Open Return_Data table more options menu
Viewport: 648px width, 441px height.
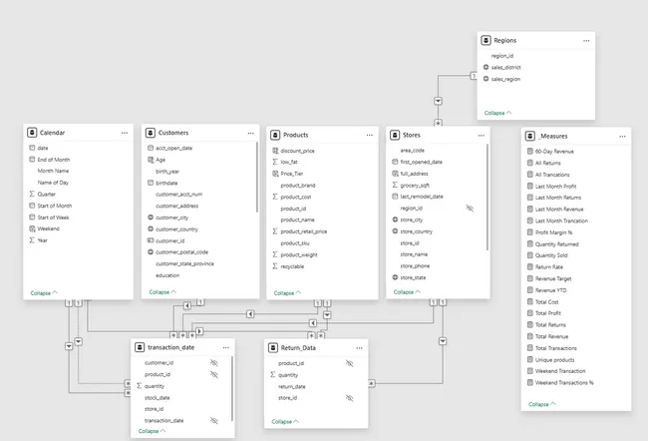[359, 348]
